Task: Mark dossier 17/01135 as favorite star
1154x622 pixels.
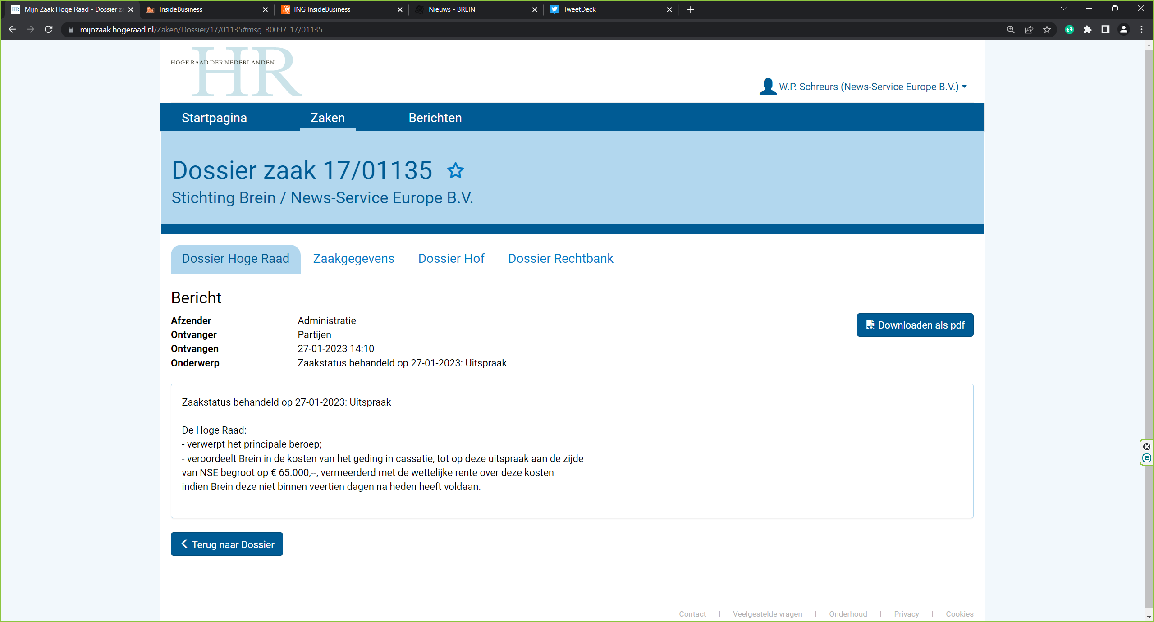Action: coord(455,170)
